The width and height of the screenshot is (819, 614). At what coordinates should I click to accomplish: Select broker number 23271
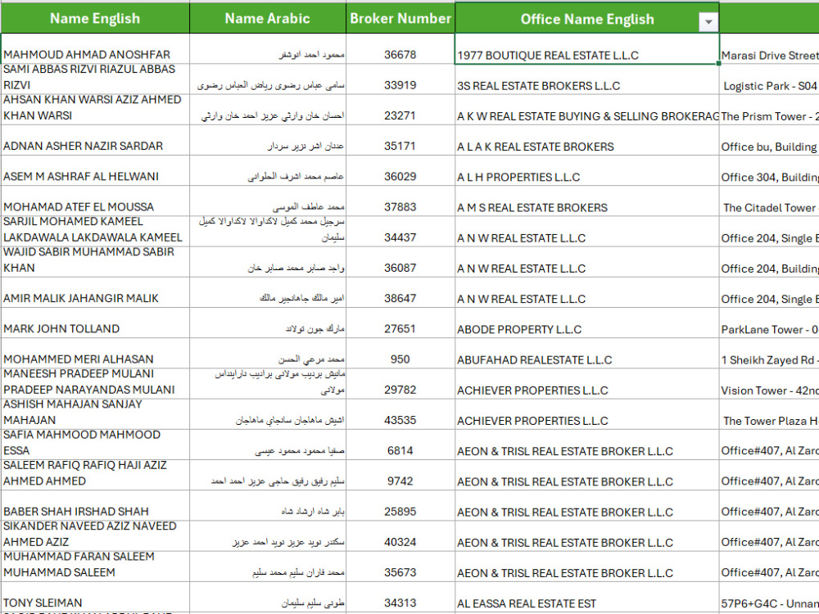point(400,110)
